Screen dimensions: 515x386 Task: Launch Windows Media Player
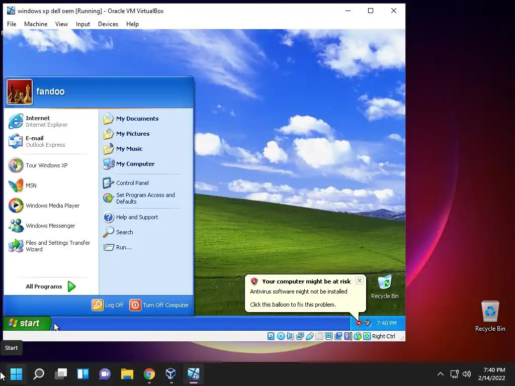point(51,206)
